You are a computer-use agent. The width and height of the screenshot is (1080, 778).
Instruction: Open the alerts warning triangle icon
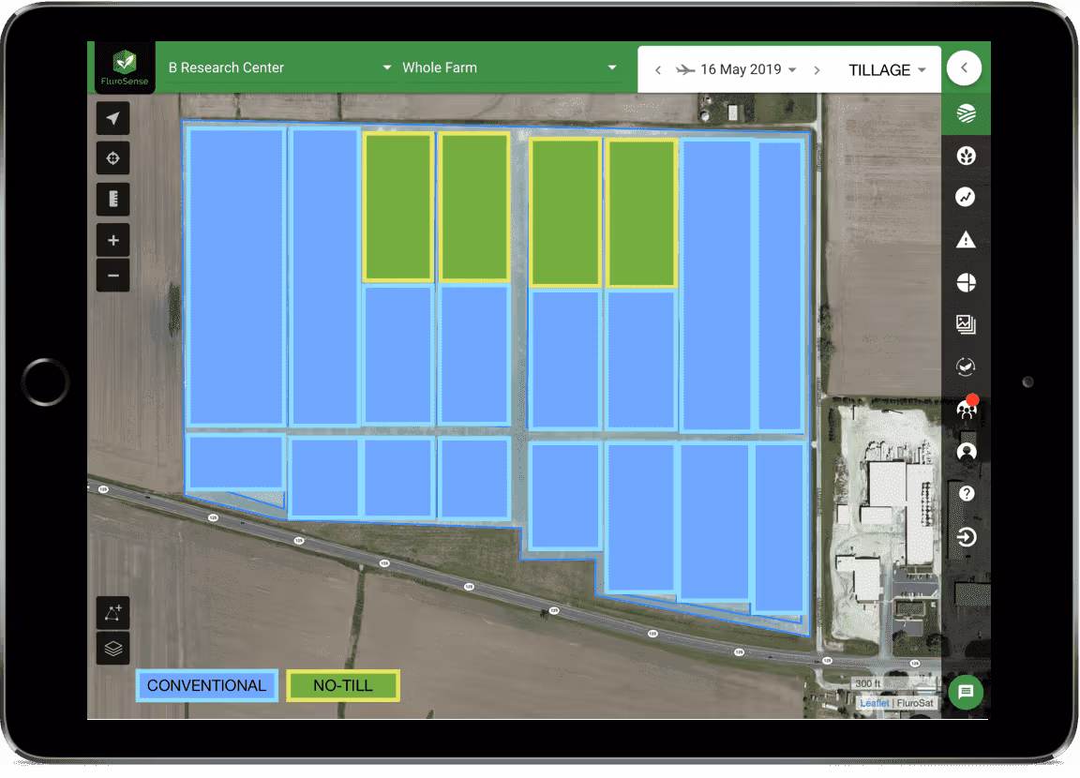[x=966, y=240]
